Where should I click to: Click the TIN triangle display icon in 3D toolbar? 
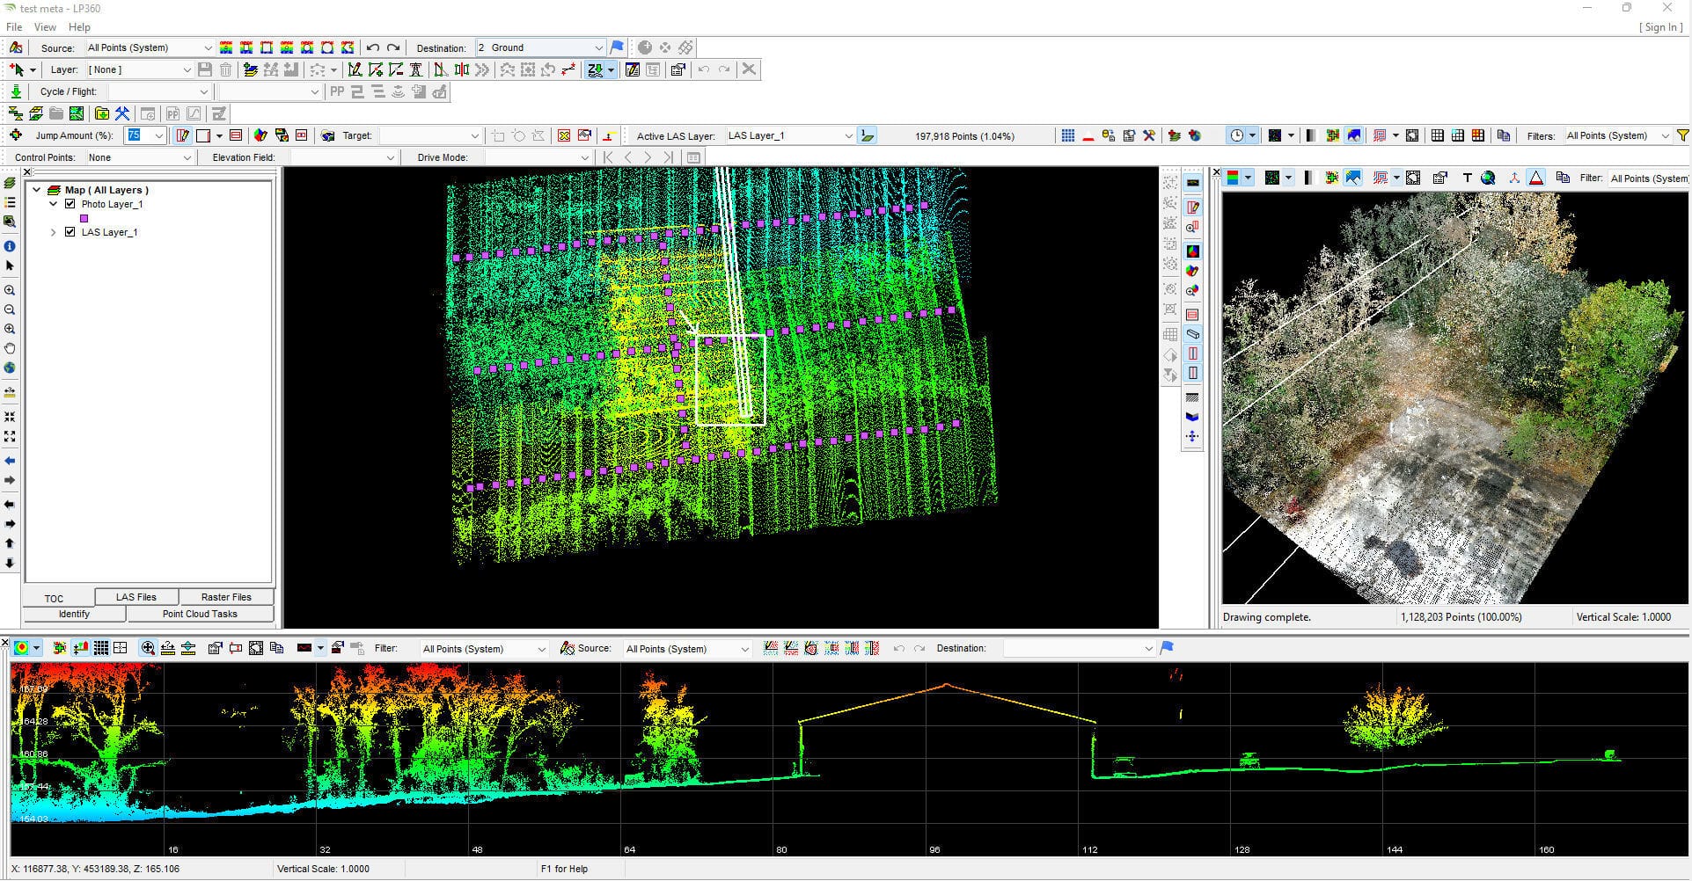click(x=1536, y=178)
